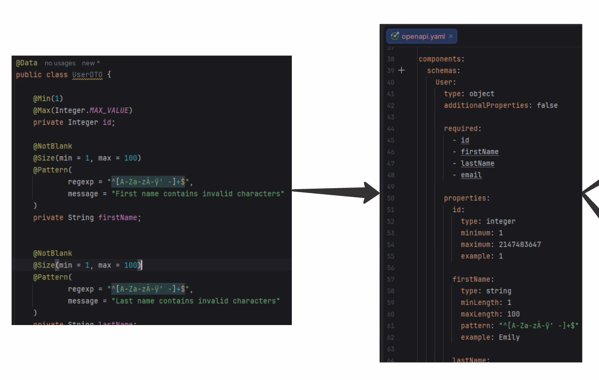Click line number 38 in the gutter

click(x=391, y=59)
